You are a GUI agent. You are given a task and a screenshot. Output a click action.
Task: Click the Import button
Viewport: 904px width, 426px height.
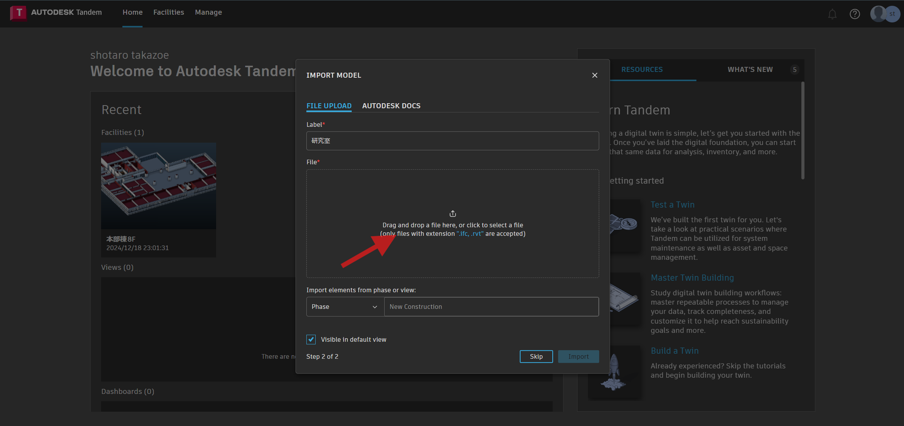coord(578,356)
